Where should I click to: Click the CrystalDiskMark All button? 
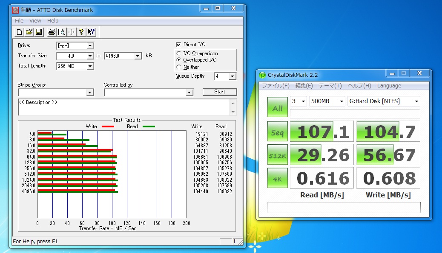(x=277, y=107)
